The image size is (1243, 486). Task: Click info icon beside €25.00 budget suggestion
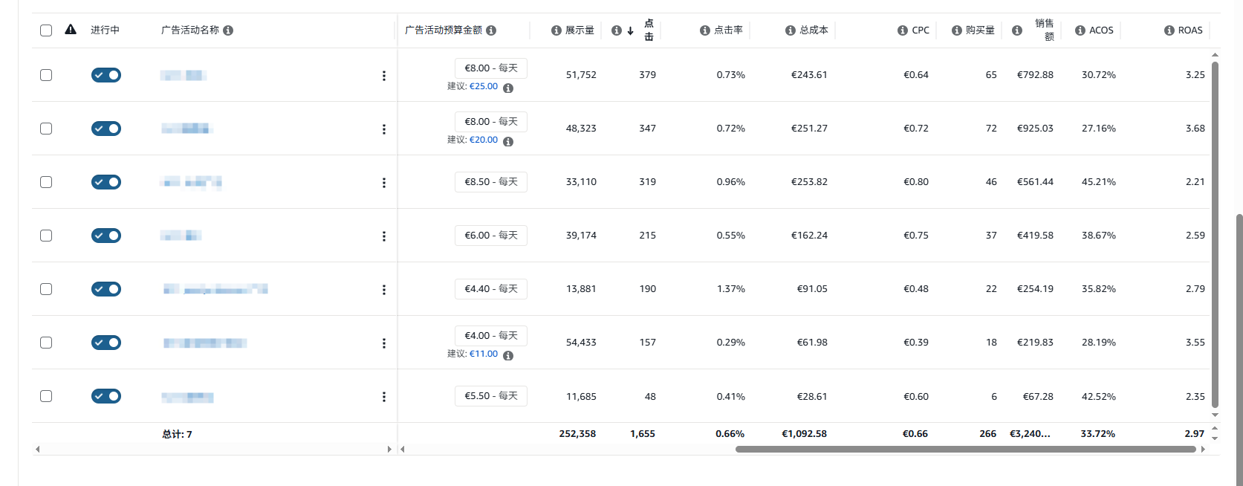pos(508,88)
